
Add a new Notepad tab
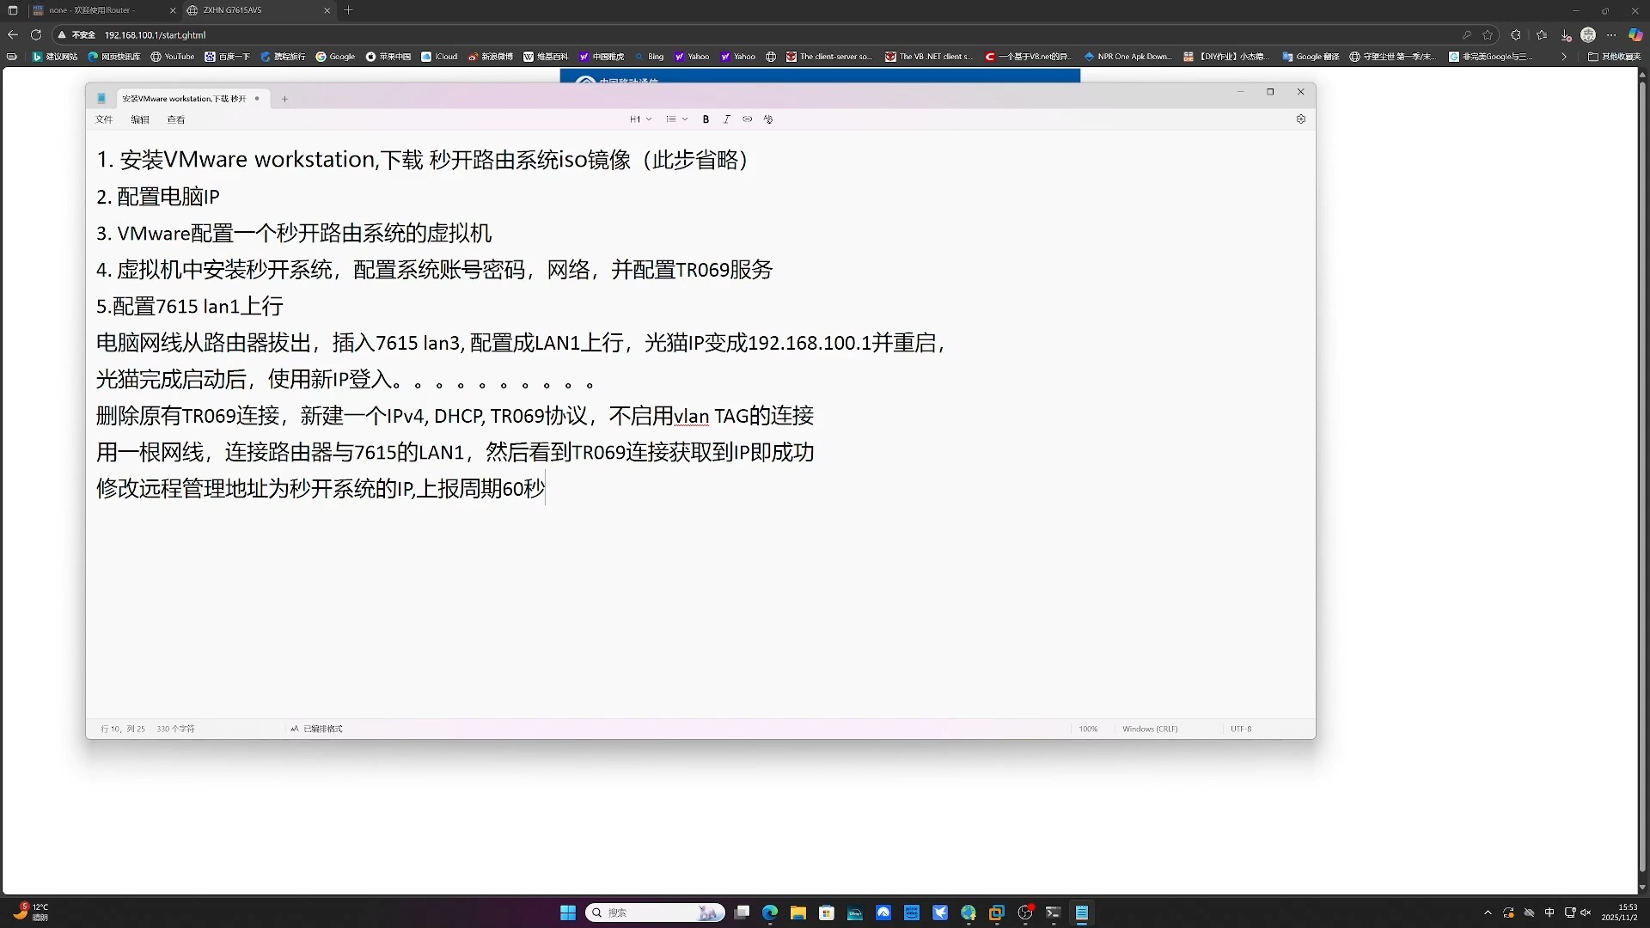[284, 99]
